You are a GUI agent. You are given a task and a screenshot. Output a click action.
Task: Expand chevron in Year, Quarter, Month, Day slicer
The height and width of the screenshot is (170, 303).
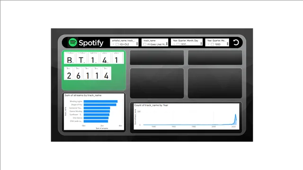click(174, 44)
